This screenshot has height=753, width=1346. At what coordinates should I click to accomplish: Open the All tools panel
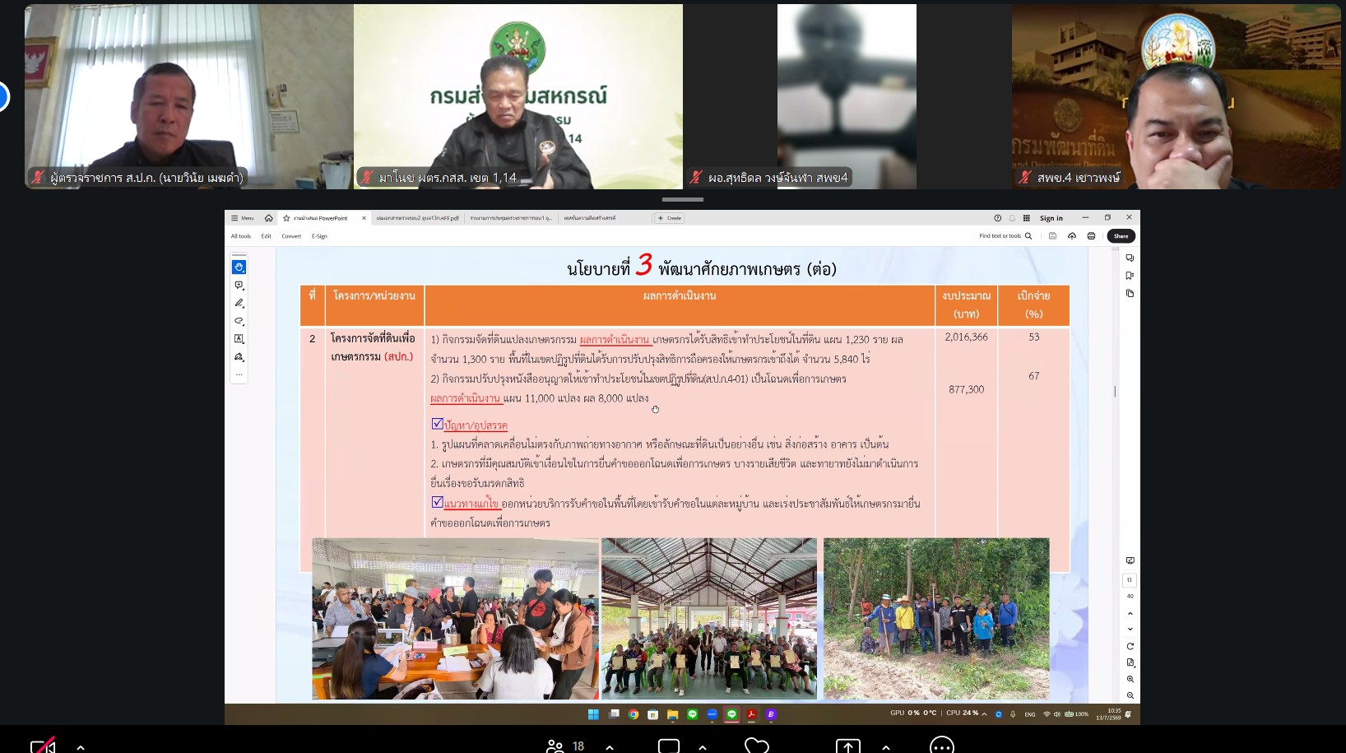click(x=241, y=236)
